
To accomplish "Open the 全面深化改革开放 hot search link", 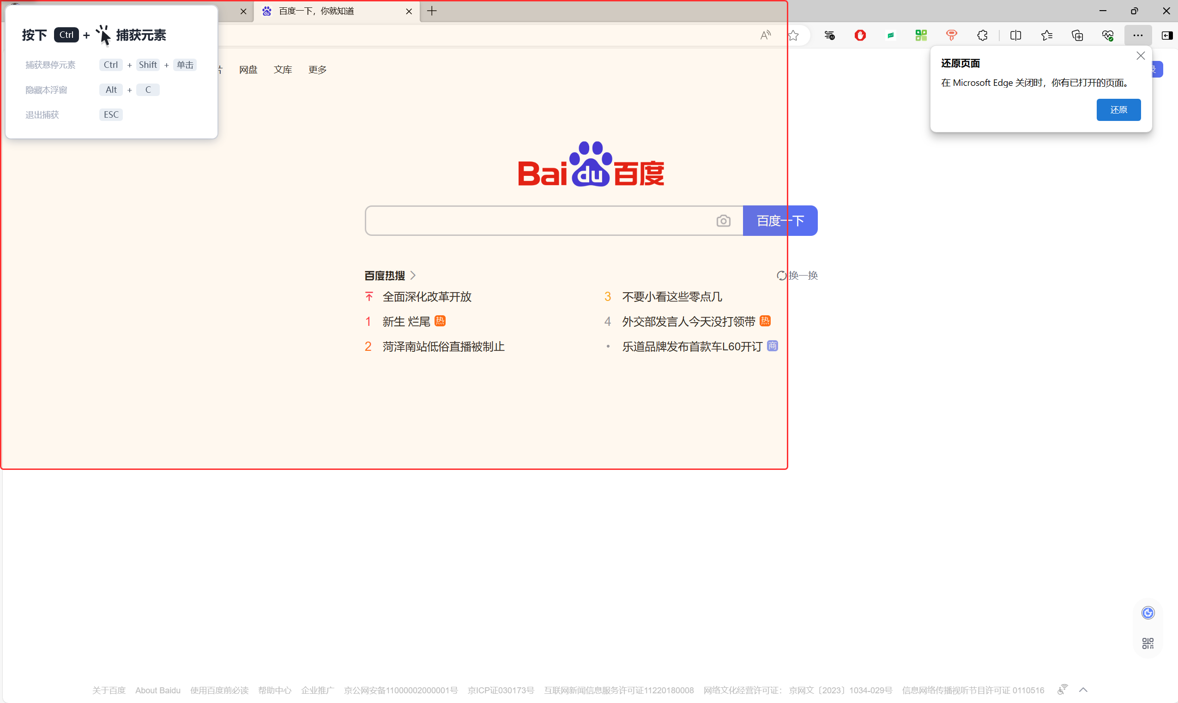I will click(x=427, y=297).
